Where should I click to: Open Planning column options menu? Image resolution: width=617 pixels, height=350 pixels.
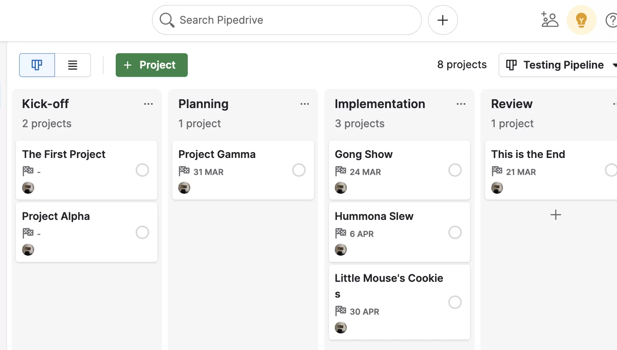[x=305, y=104]
